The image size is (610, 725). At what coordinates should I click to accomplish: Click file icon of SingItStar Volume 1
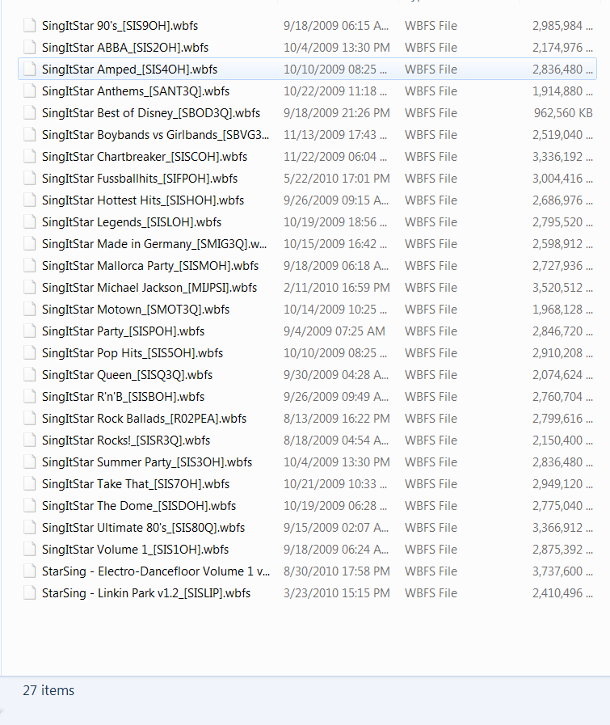pyautogui.click(x=30, y=550)
